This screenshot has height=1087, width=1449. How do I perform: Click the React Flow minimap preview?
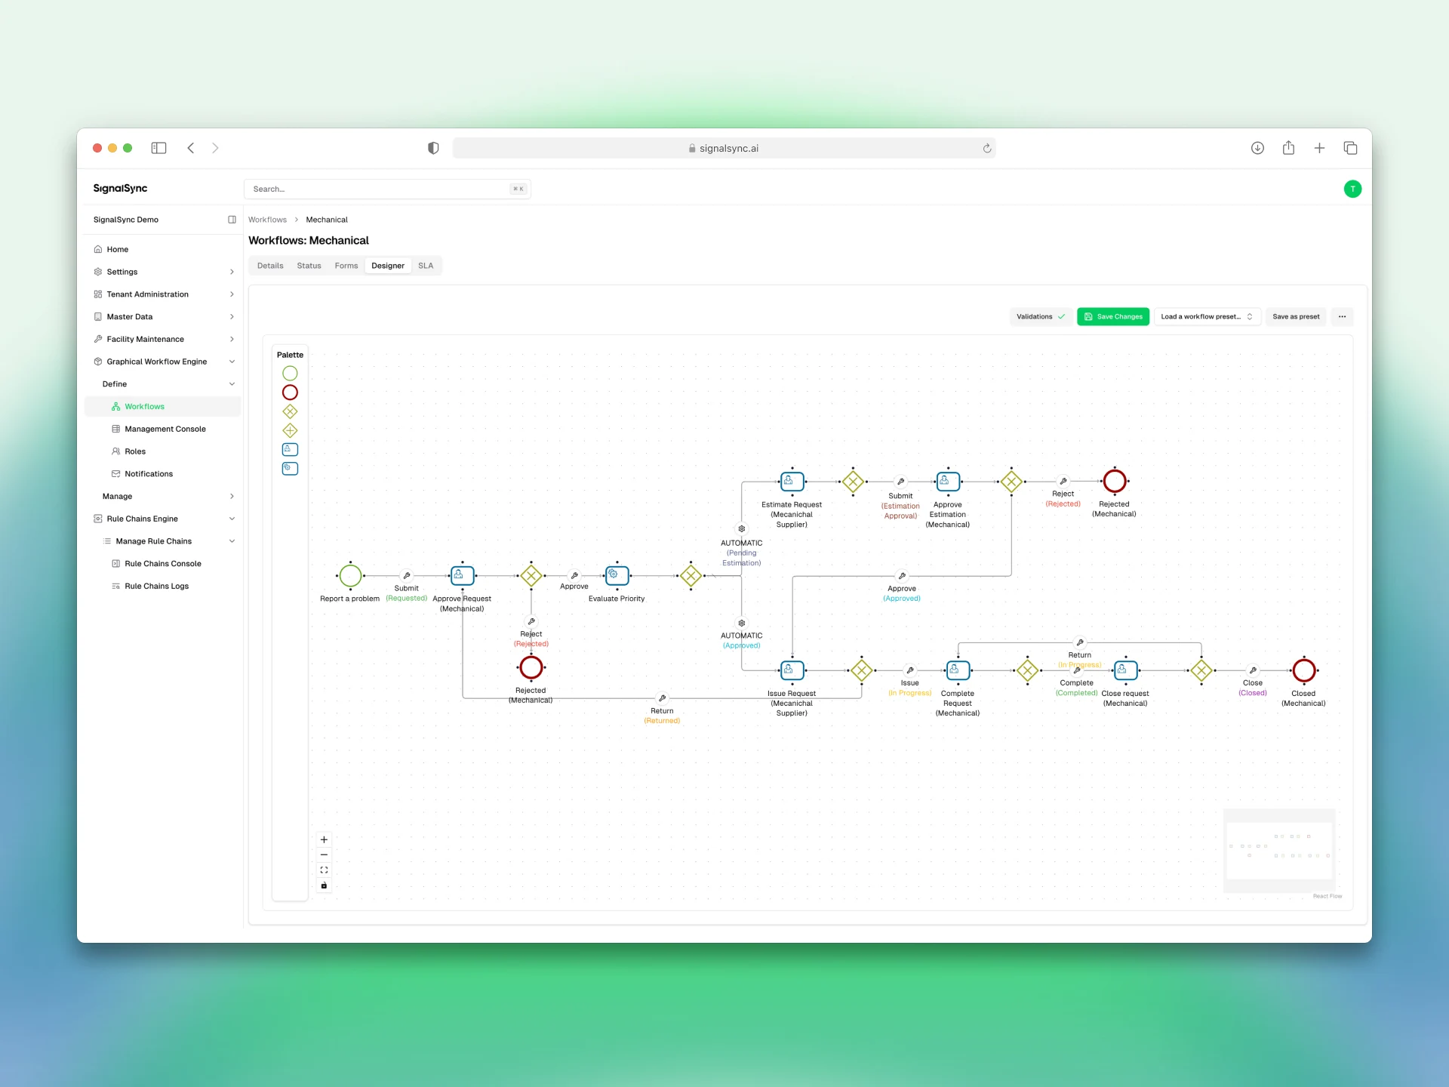point(1278,850)
